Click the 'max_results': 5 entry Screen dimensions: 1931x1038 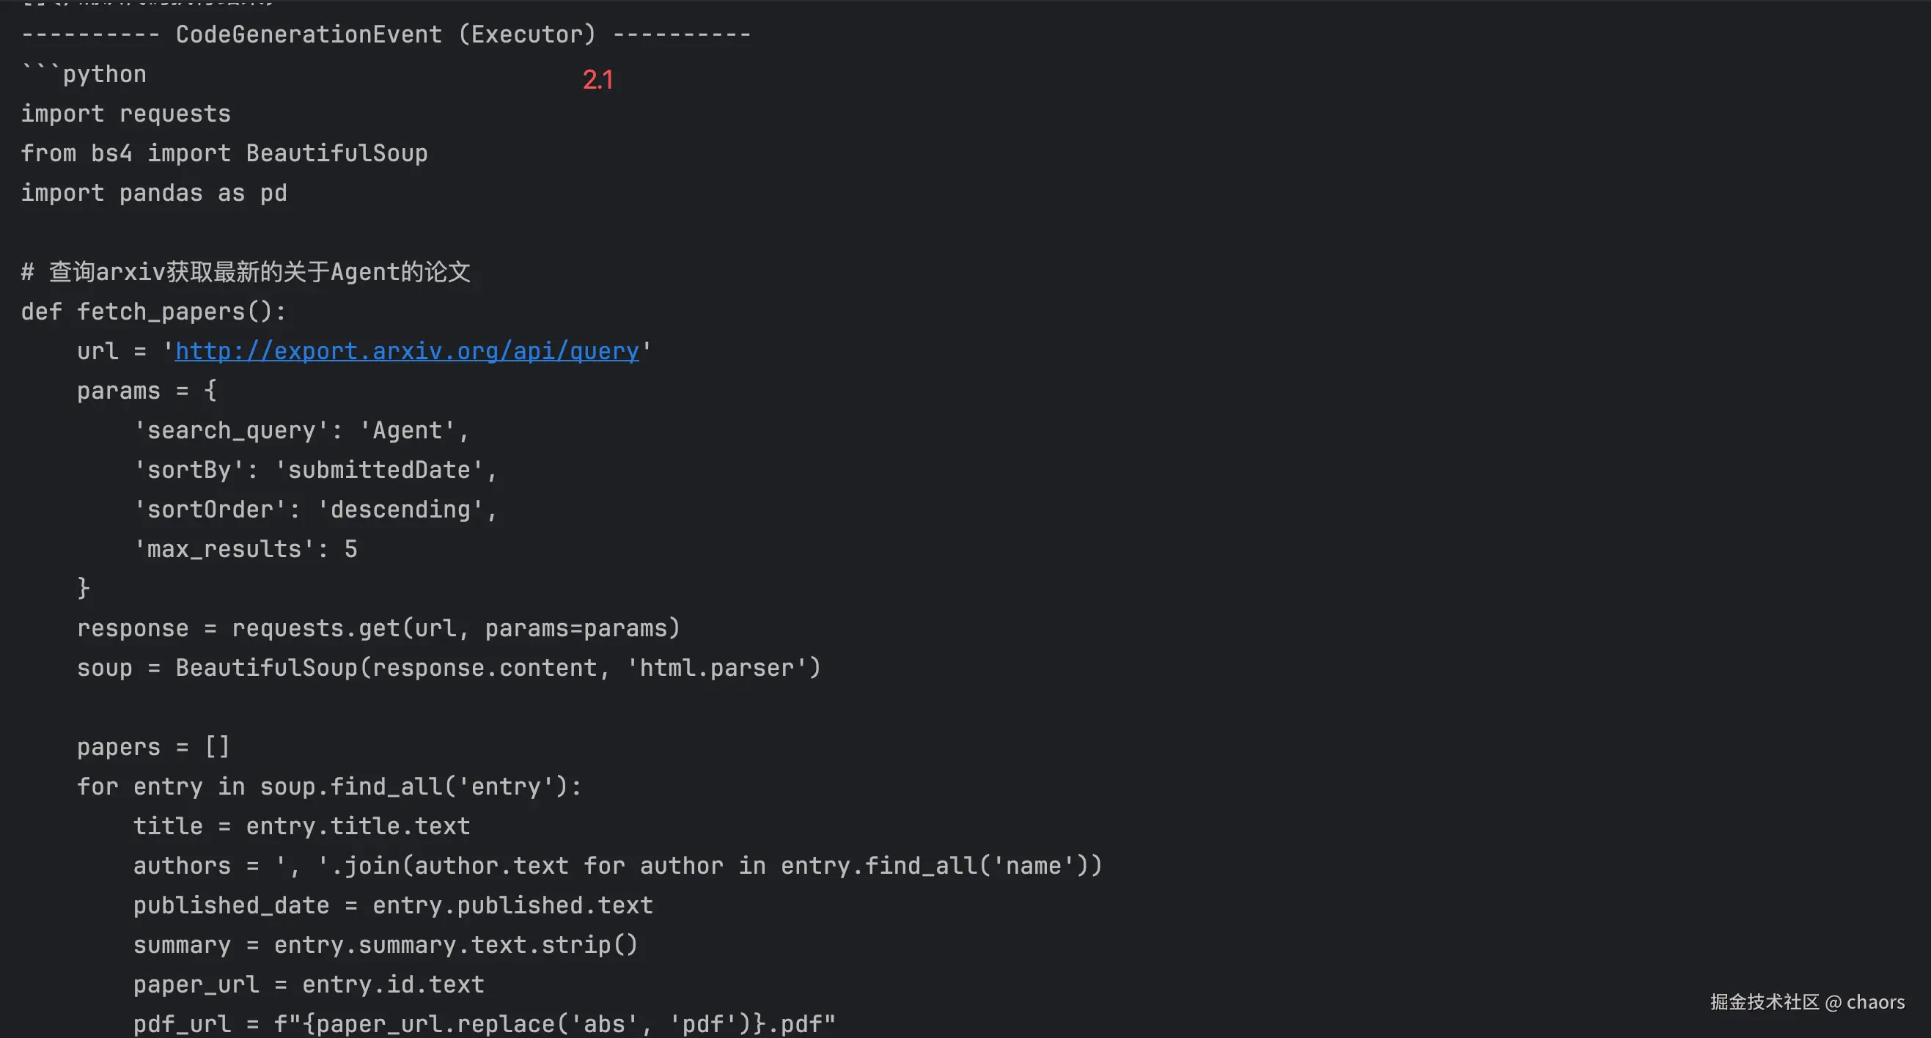(x=245, y=549)
